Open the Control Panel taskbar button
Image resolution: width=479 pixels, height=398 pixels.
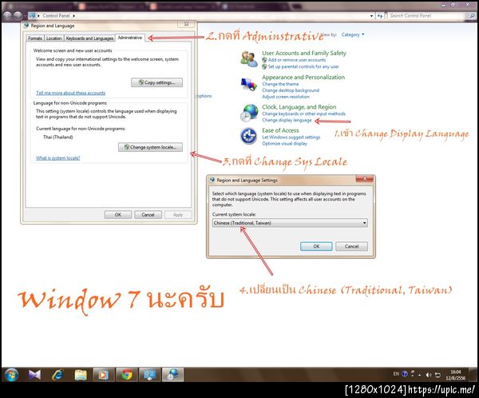pyautogui.click(x=150, y=375)
